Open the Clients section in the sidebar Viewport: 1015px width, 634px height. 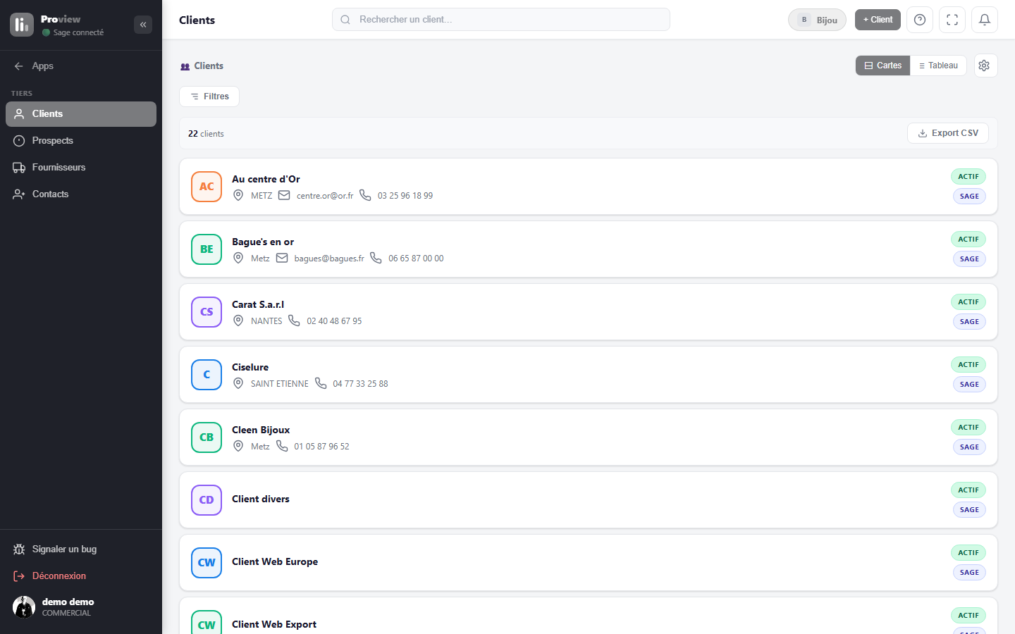[x=81, y=114]
